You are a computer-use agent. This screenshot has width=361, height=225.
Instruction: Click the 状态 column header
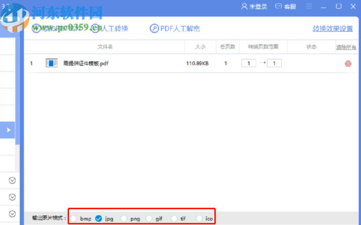click(311, 47)
